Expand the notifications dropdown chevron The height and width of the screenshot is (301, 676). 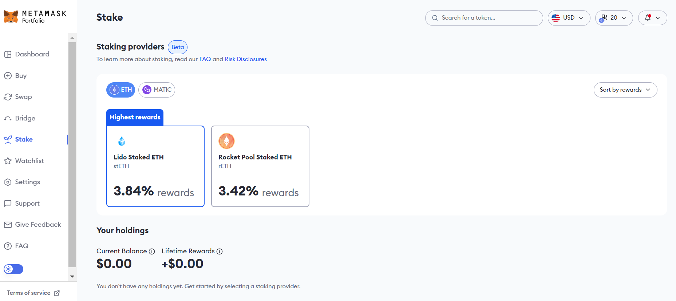pyautogui.click(x=658, y=18)
